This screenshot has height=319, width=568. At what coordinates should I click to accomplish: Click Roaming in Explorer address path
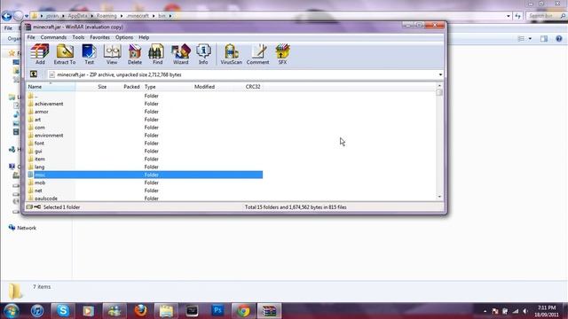pyautogui.click(x=106, y=16)
